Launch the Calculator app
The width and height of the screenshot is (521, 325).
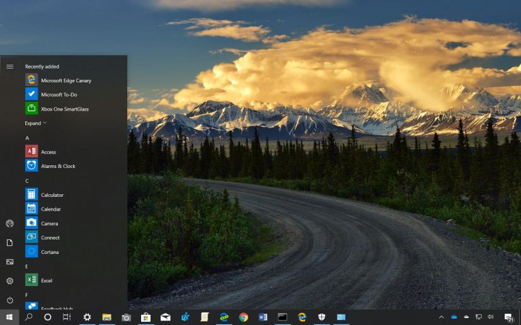[76, 195]
